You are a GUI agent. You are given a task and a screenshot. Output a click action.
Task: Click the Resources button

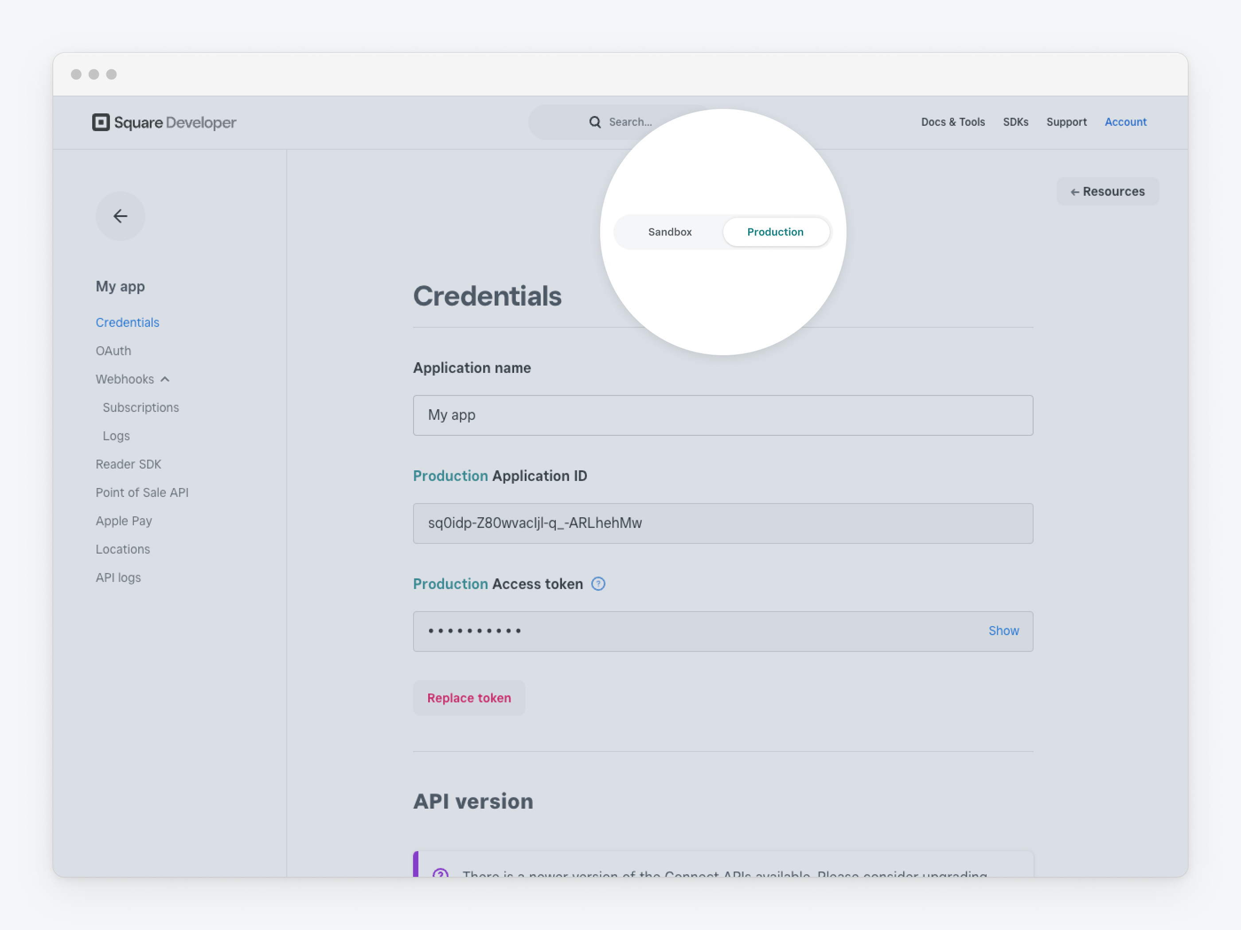coord(1108,192)
